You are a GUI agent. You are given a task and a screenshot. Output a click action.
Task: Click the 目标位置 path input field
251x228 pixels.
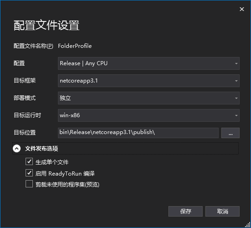coord(138,133)
